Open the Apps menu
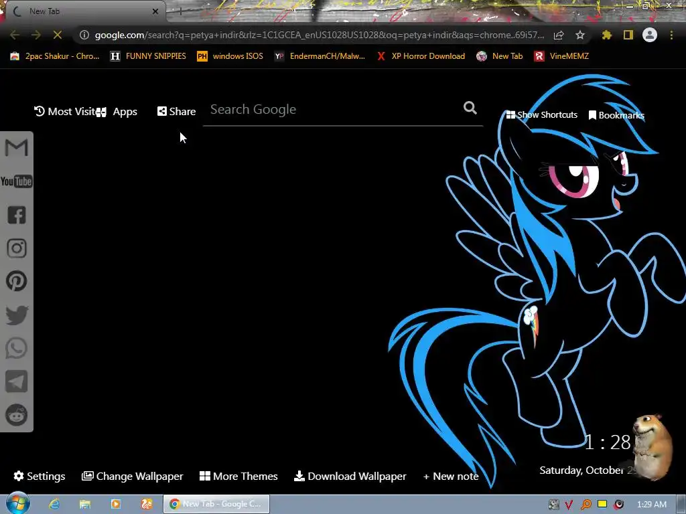The width and height of the screenshot is (686, 514). (x=117, y=112)
